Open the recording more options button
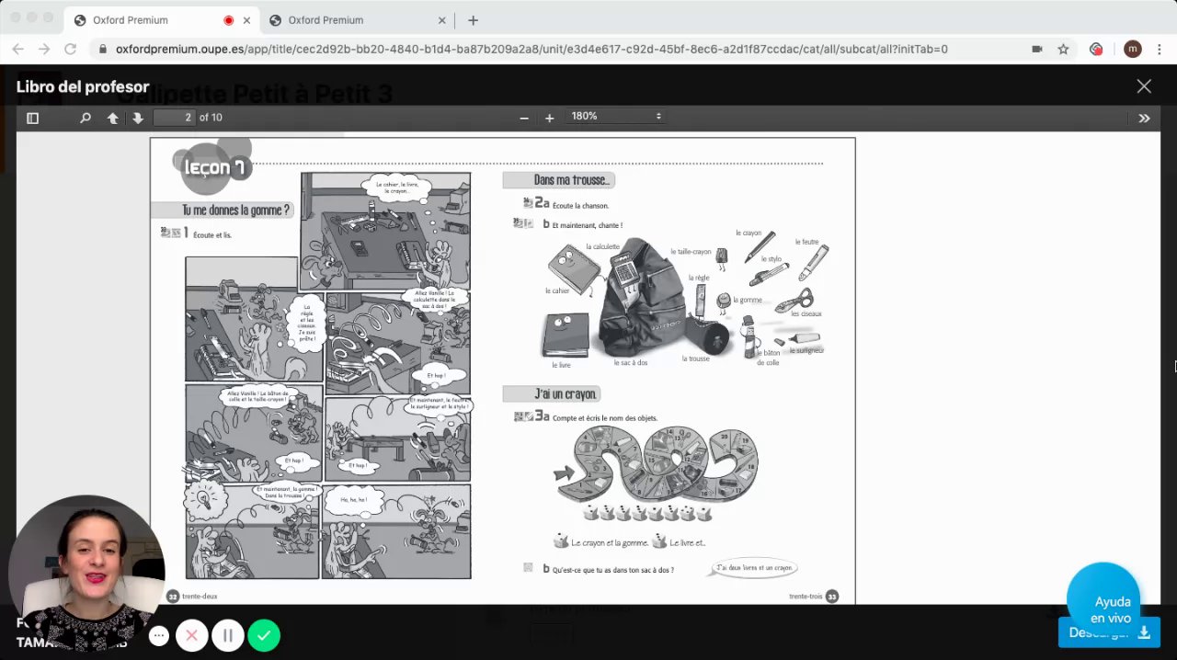Image resolution: width=1177 pixels, height=660 pixels. 159,635
